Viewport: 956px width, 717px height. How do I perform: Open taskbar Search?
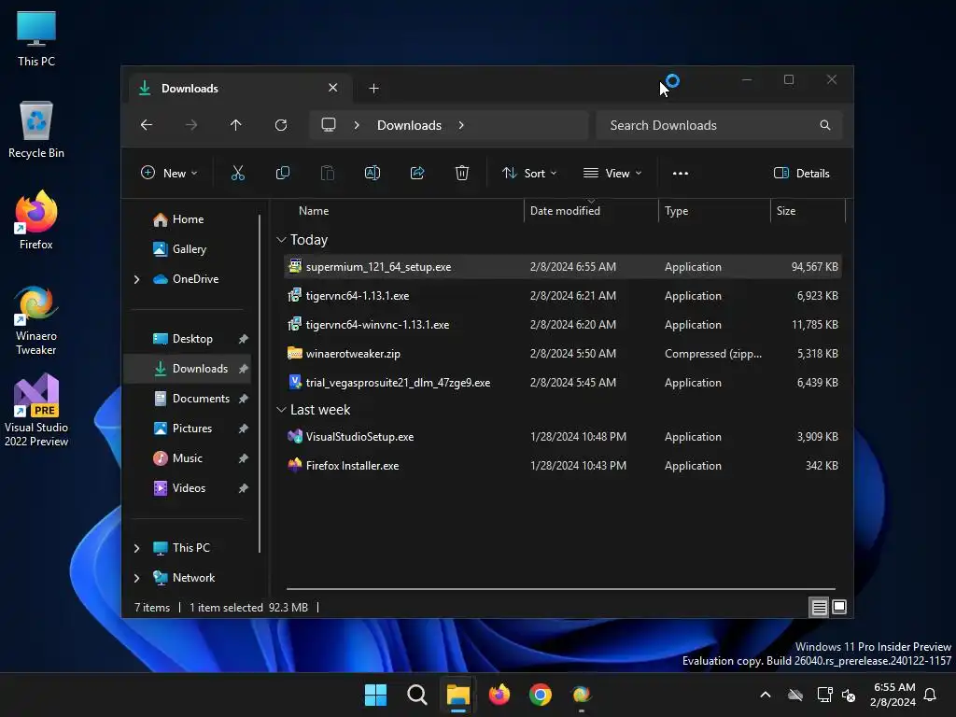click(x=417, y=695)
